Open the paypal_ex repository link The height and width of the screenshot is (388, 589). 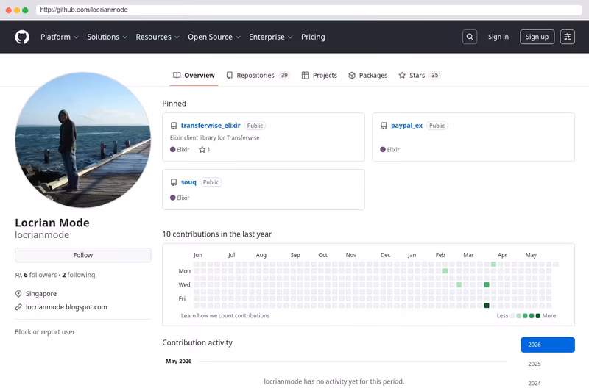pyautogui.click(x=407, y=126)
